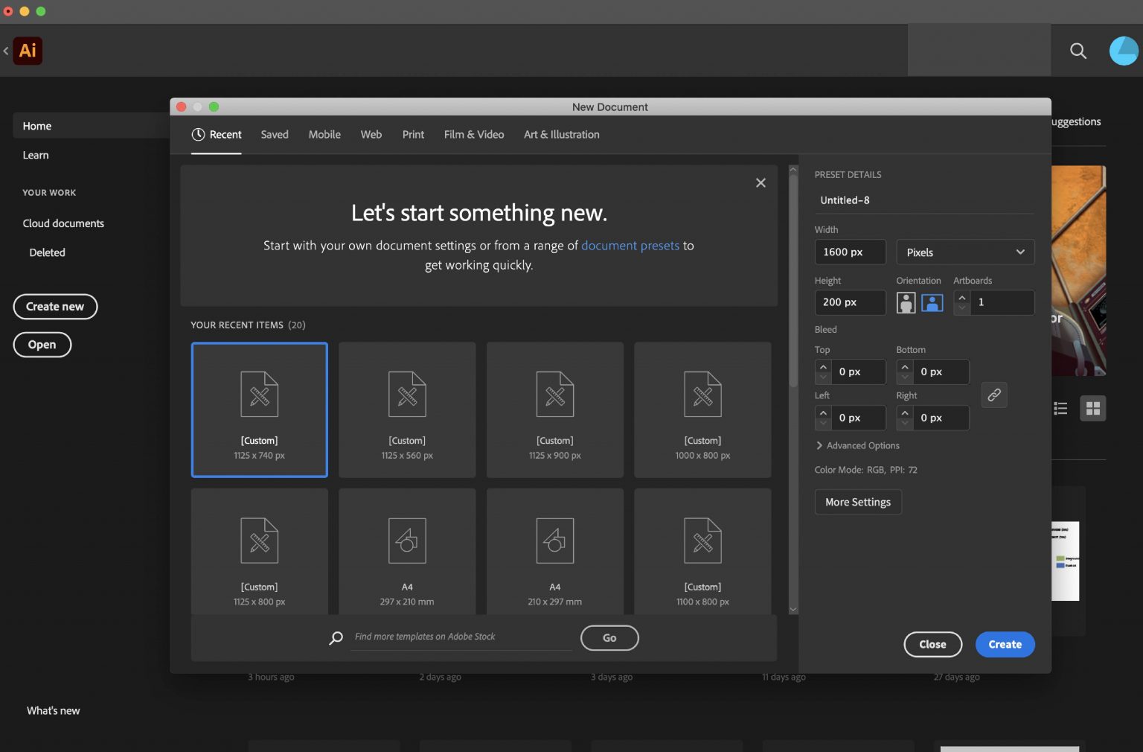Switch to list view of documents
Image resolution: width=1143 pixels, height=752 pixels.
(x=1060, y=408)
